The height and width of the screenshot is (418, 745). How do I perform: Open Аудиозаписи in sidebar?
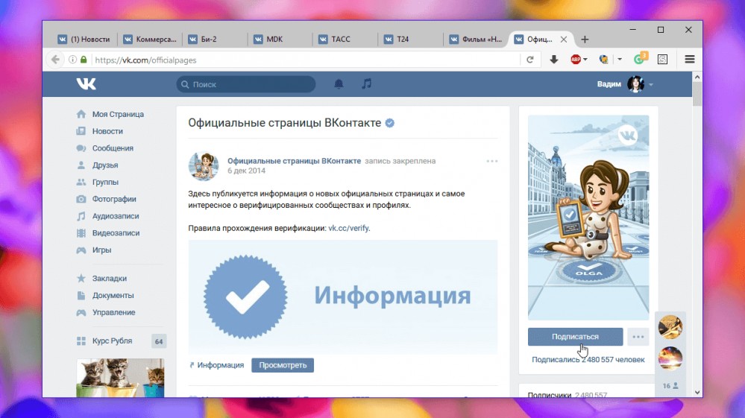point(116,216)
